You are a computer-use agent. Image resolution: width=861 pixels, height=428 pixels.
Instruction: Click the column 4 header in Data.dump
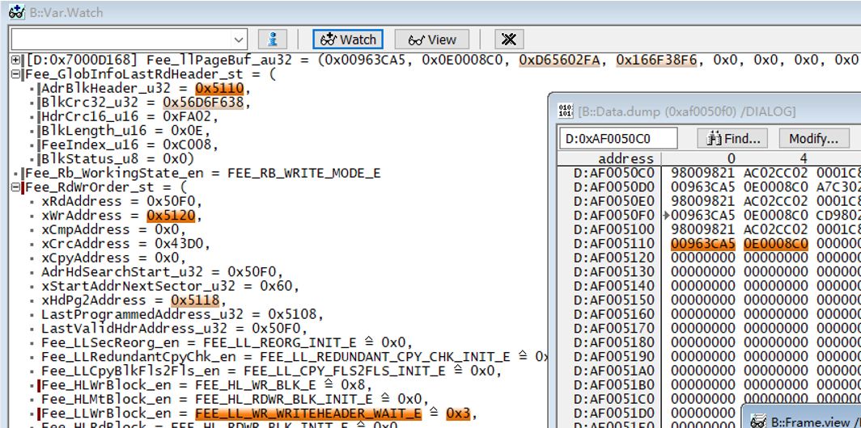coord(804,158)
